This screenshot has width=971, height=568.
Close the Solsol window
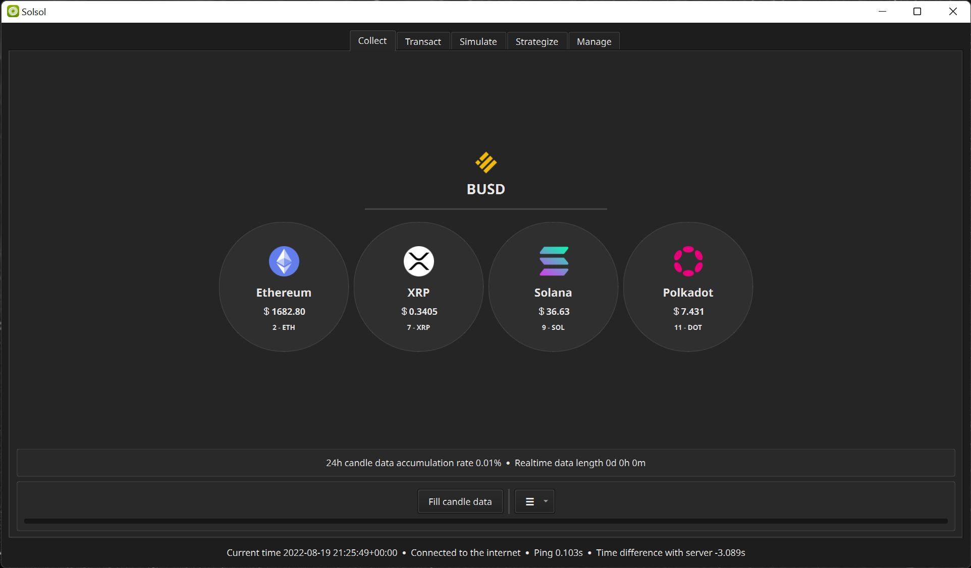953,11
